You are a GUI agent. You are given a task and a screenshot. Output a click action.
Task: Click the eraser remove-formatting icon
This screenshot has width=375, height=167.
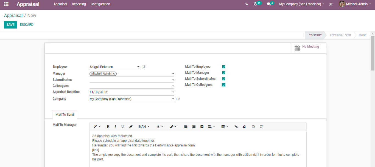131,127
